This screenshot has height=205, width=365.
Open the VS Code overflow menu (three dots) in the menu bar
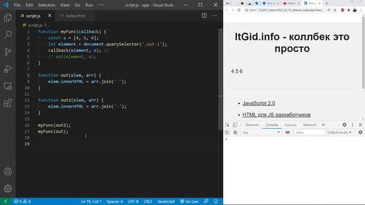coord(102,5)
